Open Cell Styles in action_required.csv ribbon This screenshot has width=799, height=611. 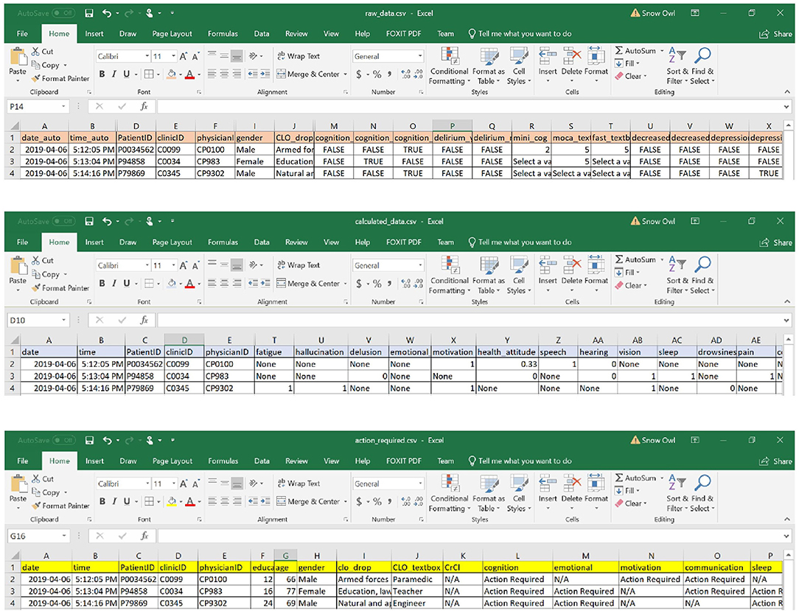(519, 494)
